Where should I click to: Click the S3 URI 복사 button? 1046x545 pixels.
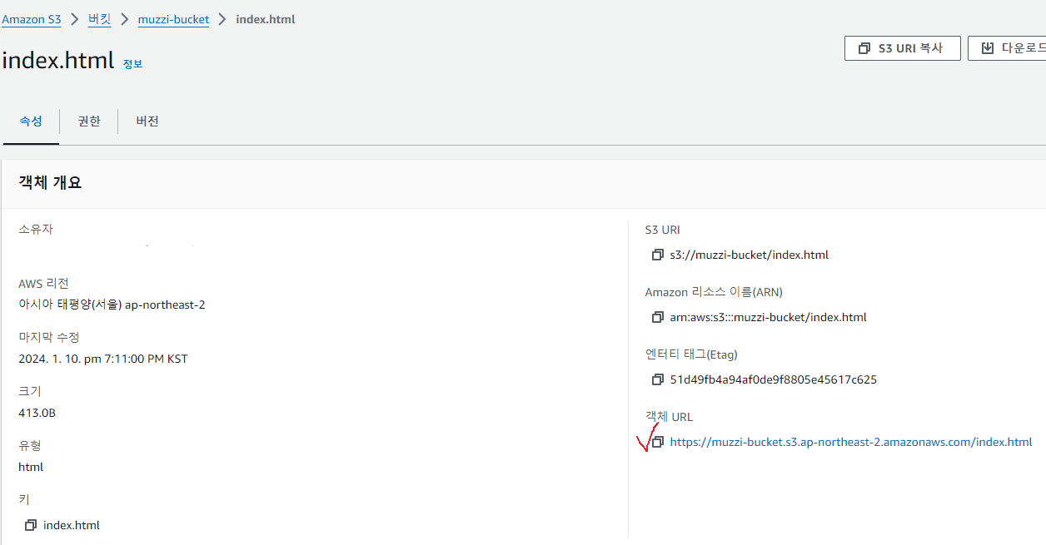click(902, 48)
